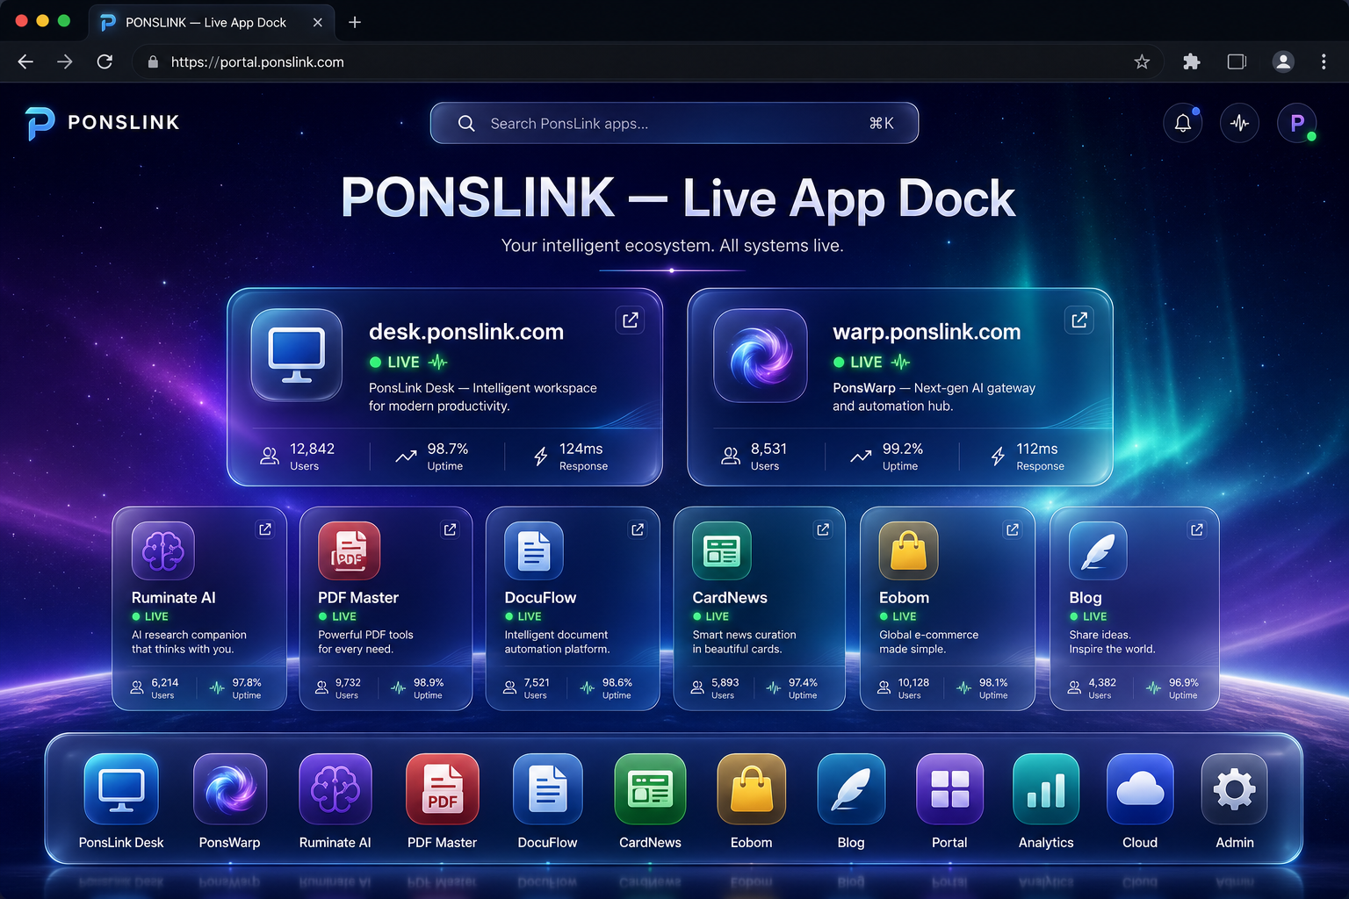Click the address bar URL

pos(257,62)
